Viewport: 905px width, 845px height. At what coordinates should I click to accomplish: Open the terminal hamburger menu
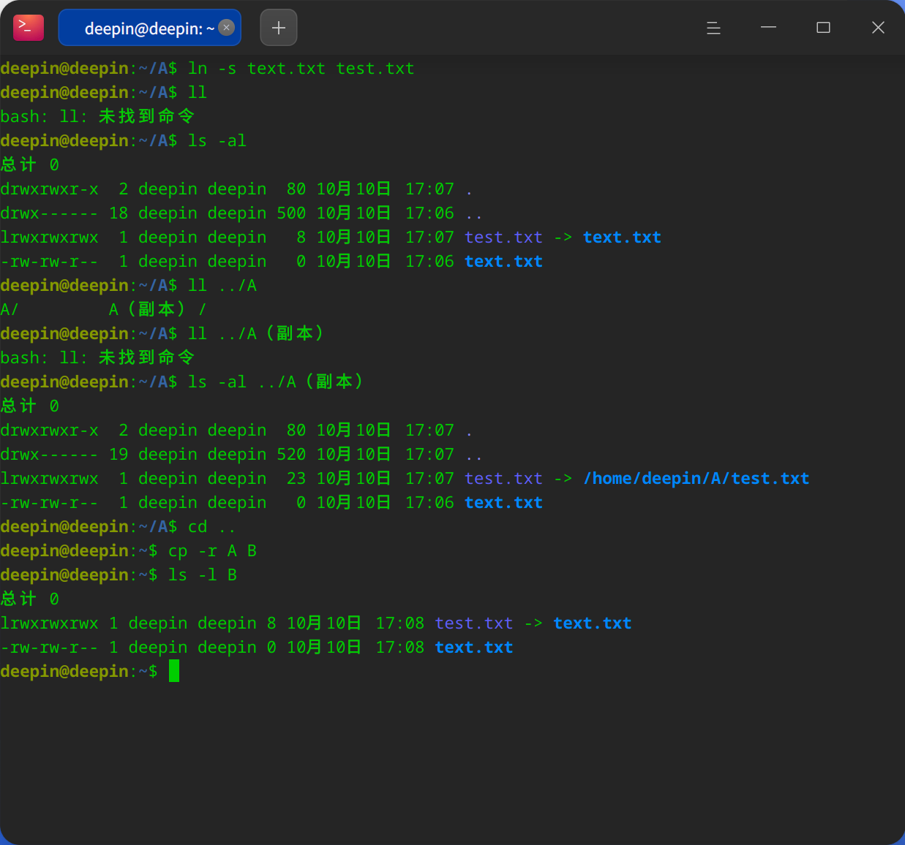tap(713, 28)
